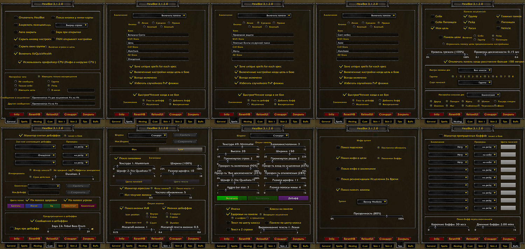Viewport: 525px width, 249px height.
Task: Select the В канал radio button
Action: (48, 90)
